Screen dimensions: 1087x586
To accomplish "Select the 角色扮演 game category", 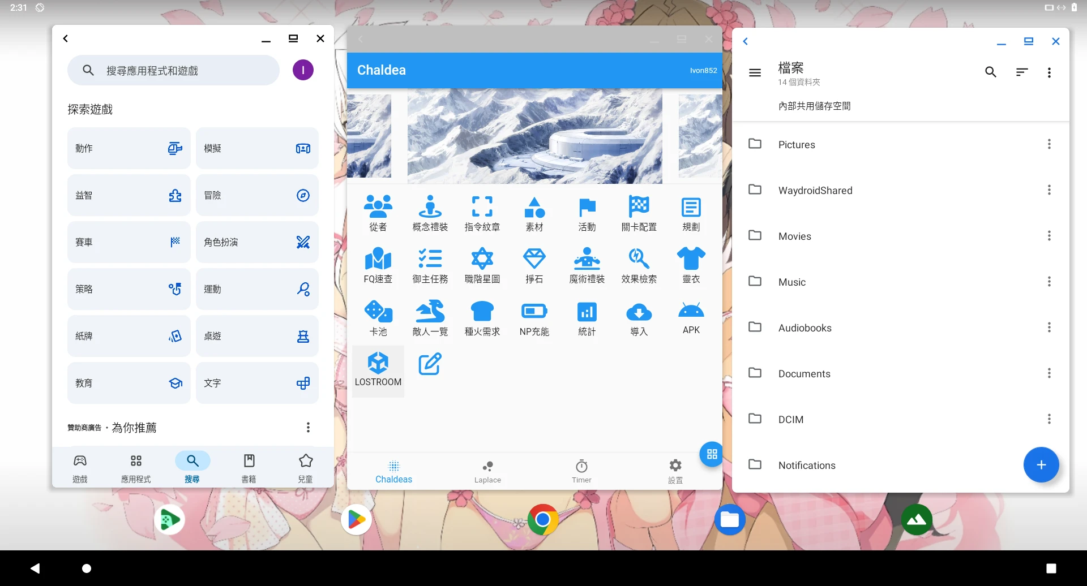I will tap(257, 242).
